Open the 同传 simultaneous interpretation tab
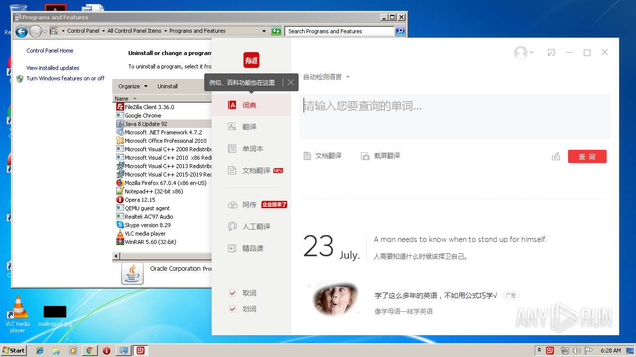 [x=251, y=205]
